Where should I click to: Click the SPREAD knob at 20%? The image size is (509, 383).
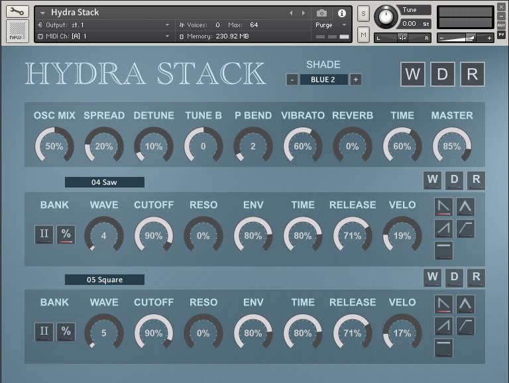coord(104,146)
